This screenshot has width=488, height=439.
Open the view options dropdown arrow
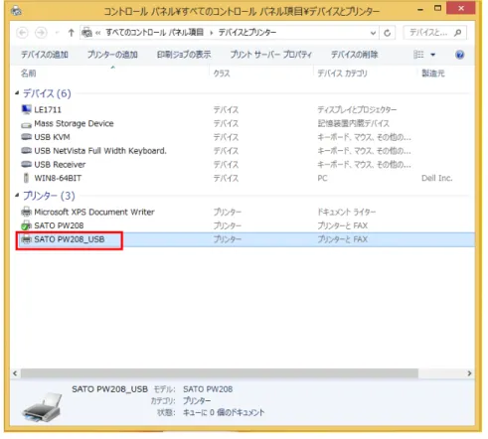point(432,55)
